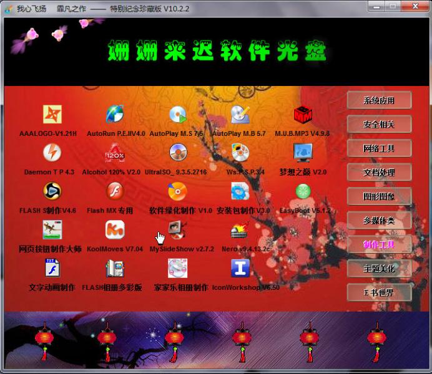Open the 安全相关 category

pyautogui.click(x=380, y=124)
